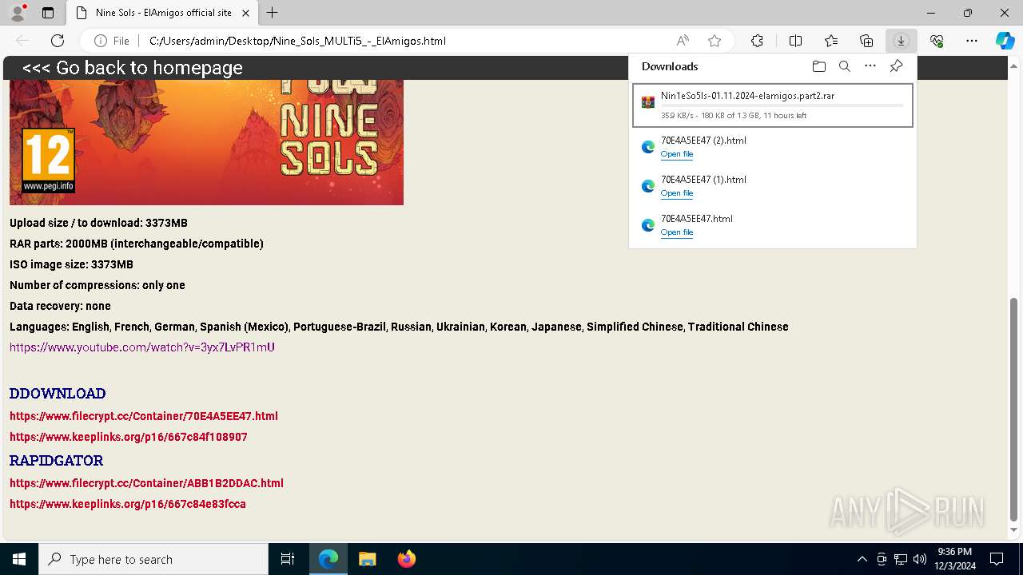Click the Upload size 3373MB text
1023x575 pixels.
click(x=98, y=223)
